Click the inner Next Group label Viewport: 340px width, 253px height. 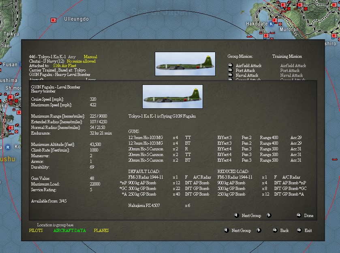pos(251,215)
